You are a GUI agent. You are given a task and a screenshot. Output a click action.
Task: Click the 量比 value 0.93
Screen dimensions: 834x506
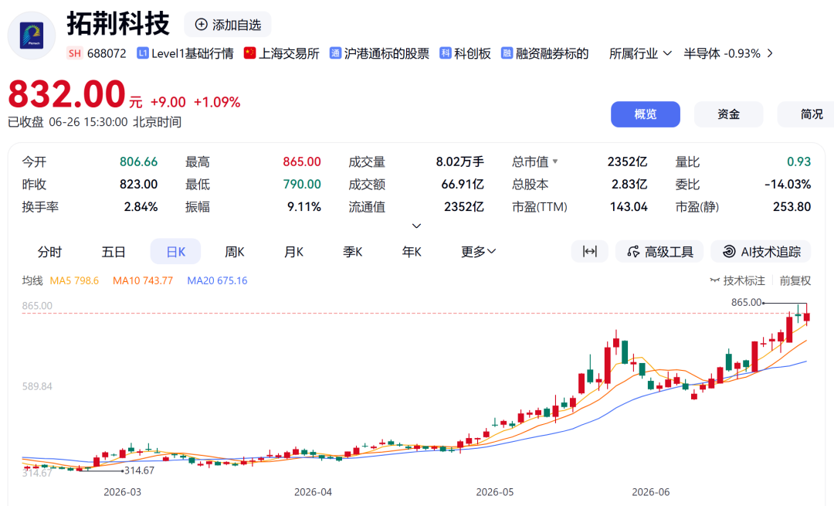click(x=799, y=161)
